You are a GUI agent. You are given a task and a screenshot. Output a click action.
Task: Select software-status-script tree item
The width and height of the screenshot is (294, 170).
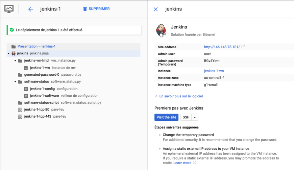click(63, 102)
